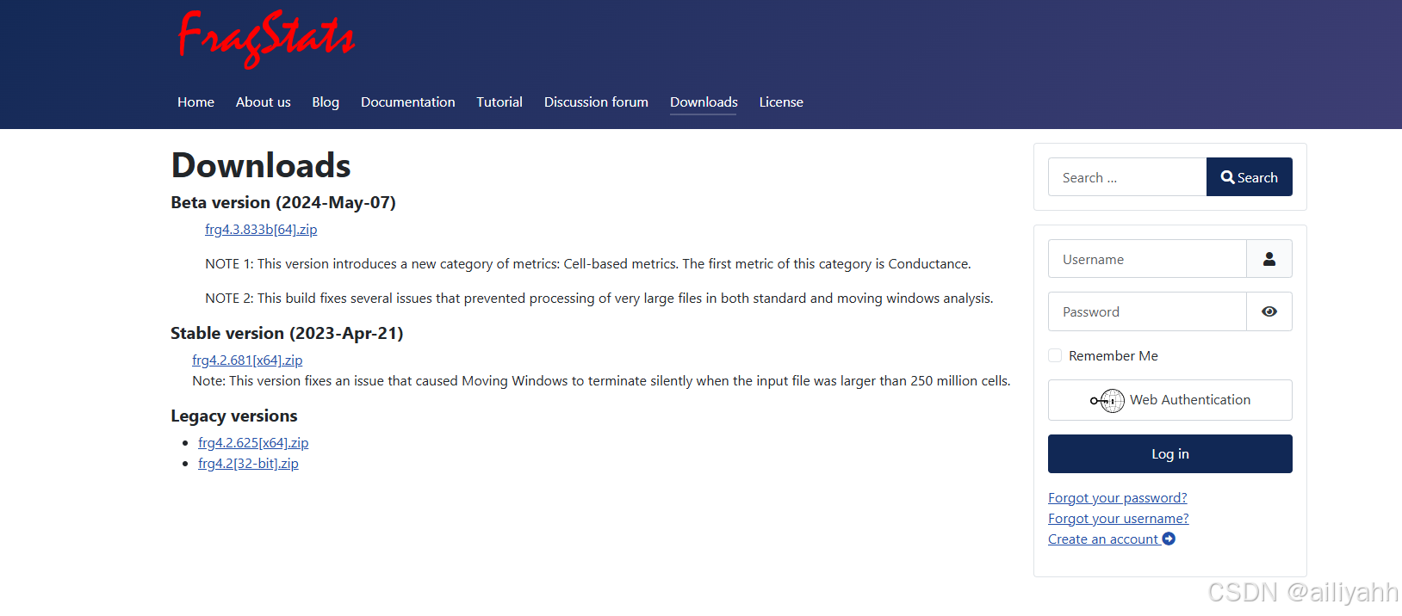Focus the Username field

click(1147, 259)
